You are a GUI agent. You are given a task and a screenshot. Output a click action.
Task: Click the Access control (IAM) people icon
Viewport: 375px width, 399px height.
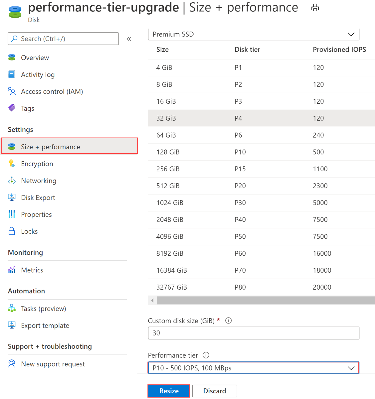coord(12,91)
